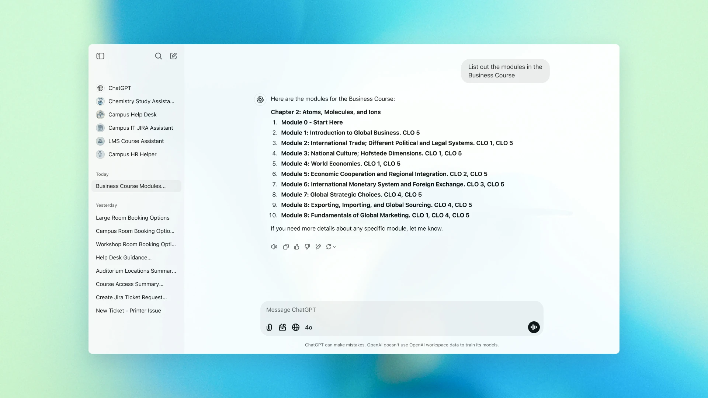Click the thumbs up icon
The height and width of the screenshot is (398, 708).
coord(297,247)
